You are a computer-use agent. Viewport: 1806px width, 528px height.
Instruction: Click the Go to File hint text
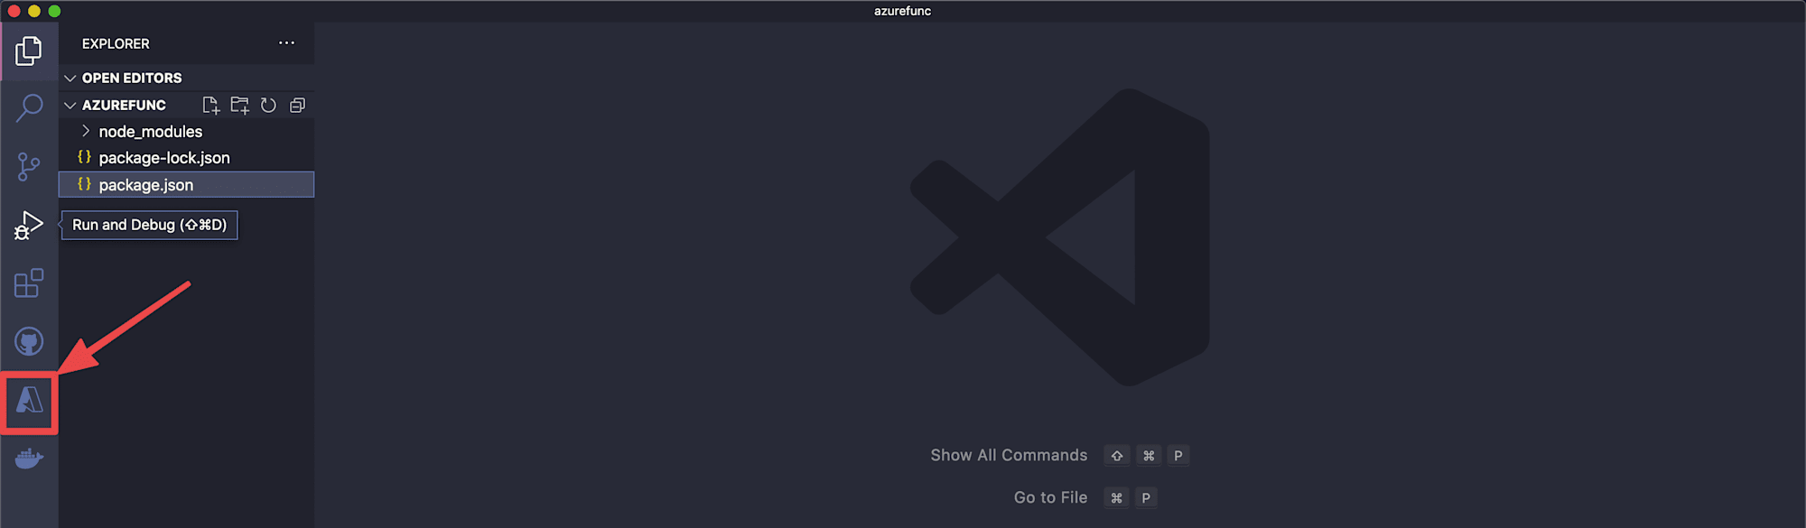coord(1050,497)
